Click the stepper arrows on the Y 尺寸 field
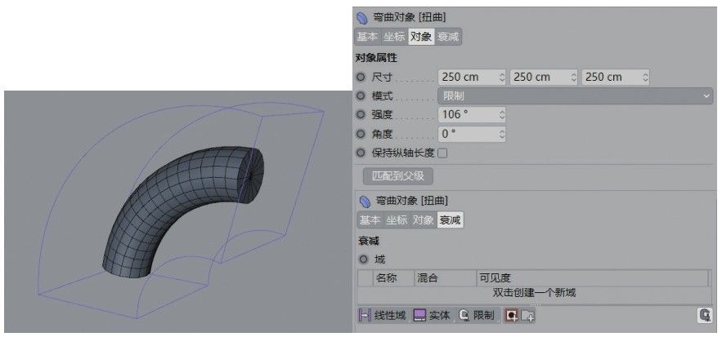Image resolution: width=722 pixels, height=337 pixels. click(x=573, y=78)
